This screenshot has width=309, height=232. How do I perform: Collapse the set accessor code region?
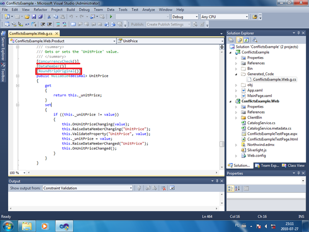(17, 105)
